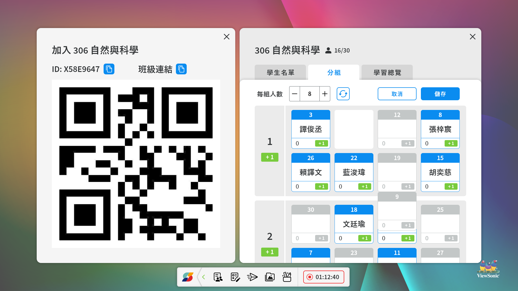Give group 2 a +1 point
Image resolution: width=518 pixels, height=291 pixels.
[x=270, y=252]
